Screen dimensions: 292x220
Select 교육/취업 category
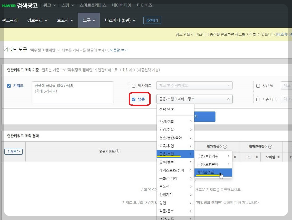(x=175, y=146)
